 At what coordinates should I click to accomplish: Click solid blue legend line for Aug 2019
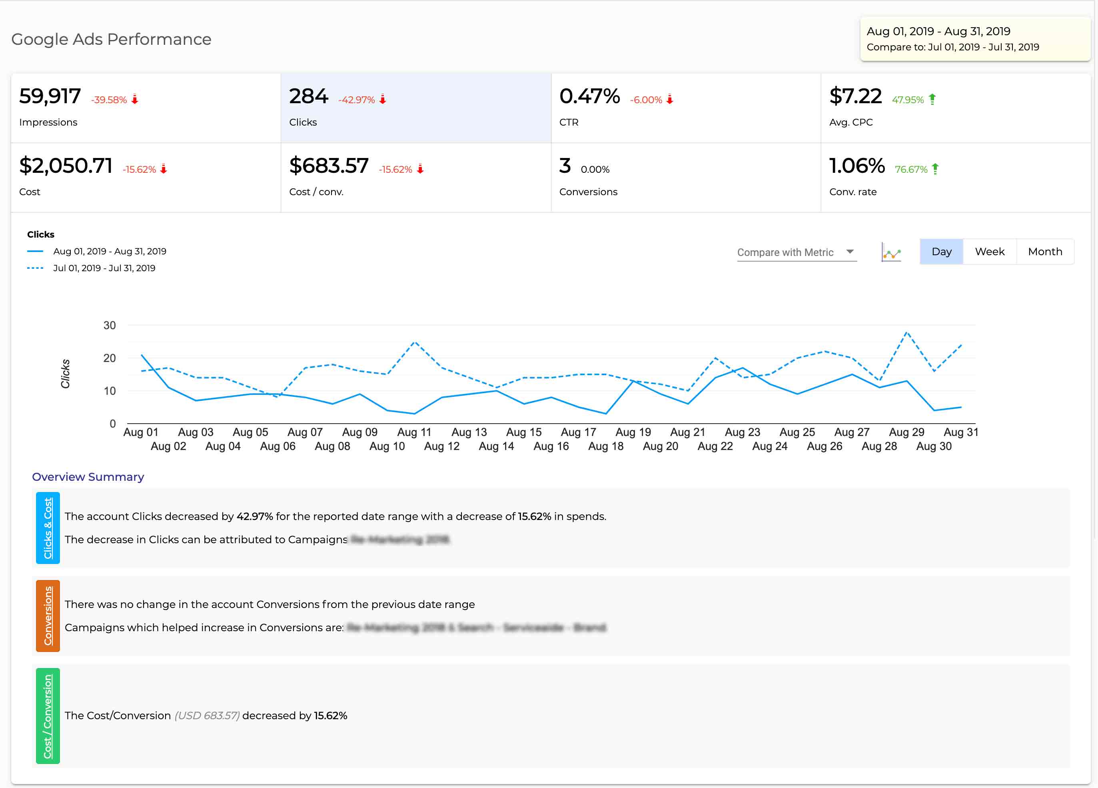click(35, 251)
